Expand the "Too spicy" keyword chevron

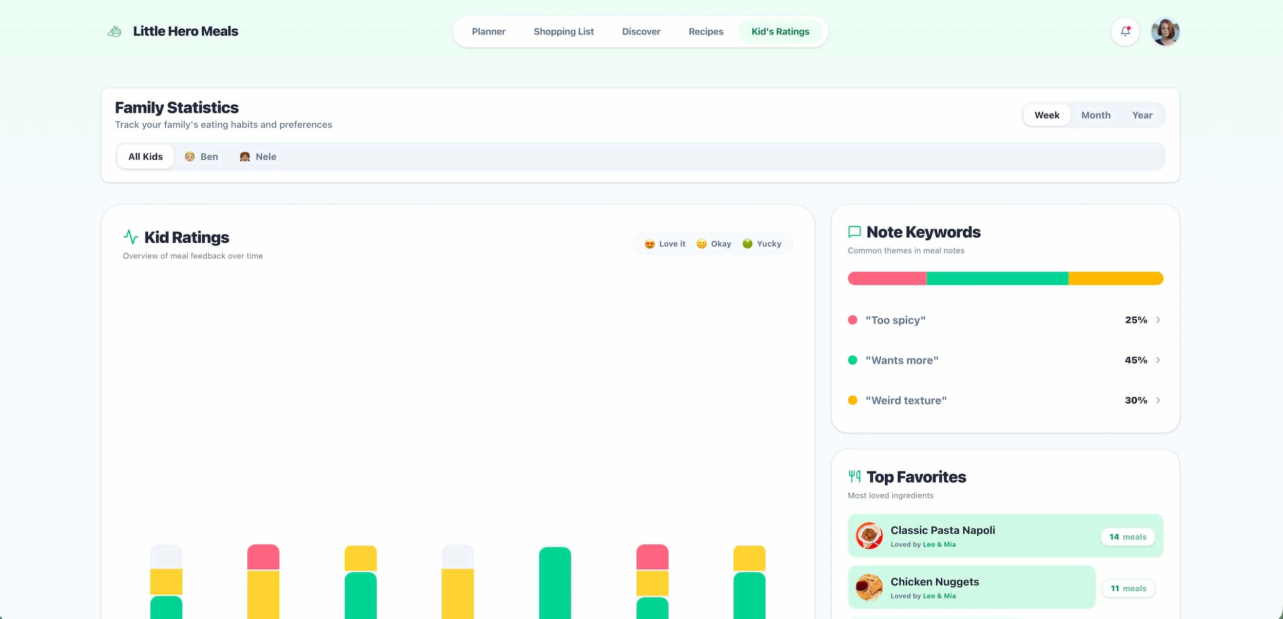[x=1158, y=320]
